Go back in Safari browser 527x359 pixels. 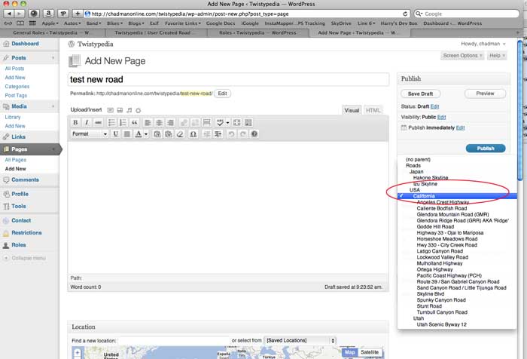tap(9, 14)
